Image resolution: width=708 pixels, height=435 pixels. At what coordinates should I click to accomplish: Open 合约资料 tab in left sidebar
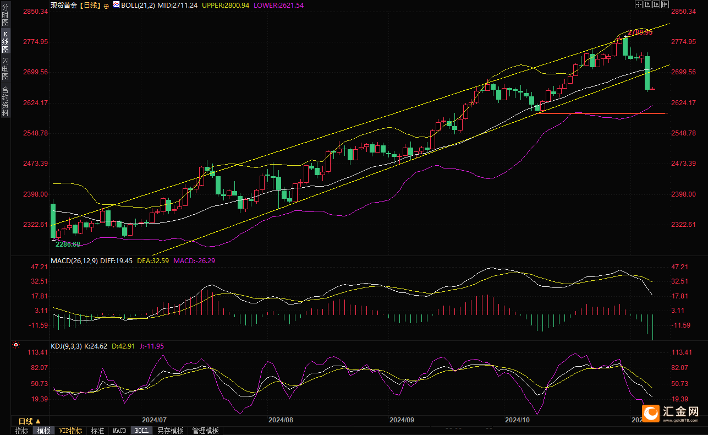coord(6,101)
